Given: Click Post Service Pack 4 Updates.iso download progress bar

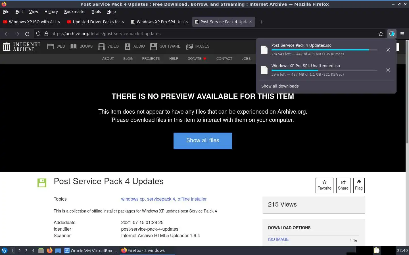Looking at the screenshot, I should tap(324, 50).
